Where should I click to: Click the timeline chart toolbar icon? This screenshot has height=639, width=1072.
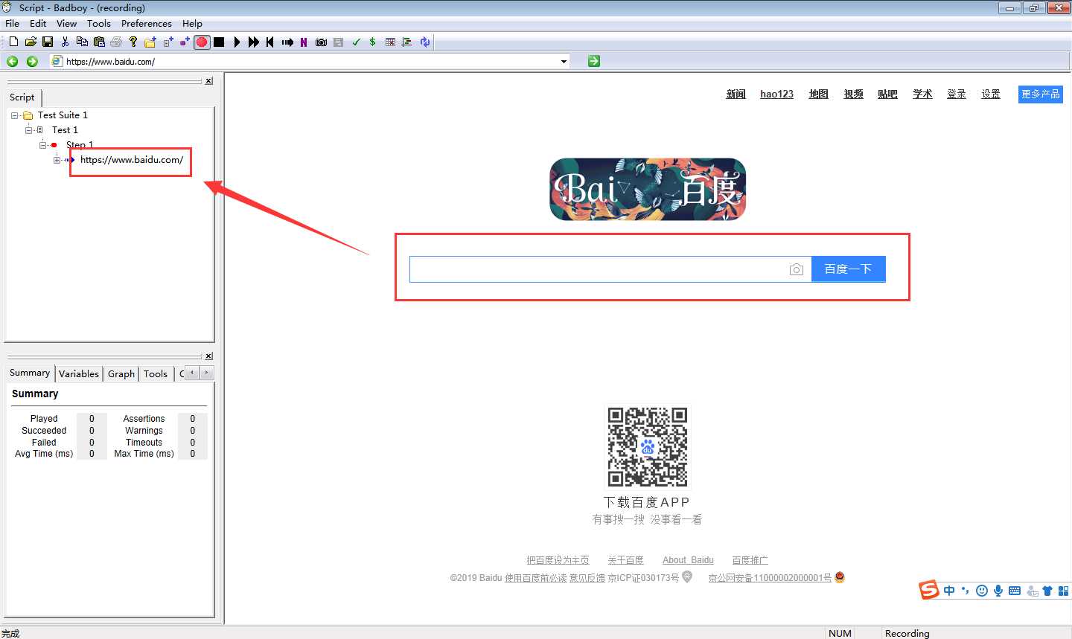pos(406,42)
